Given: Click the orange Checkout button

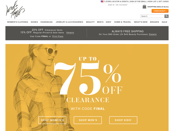Looking at the screenshot, I should 160,11.
